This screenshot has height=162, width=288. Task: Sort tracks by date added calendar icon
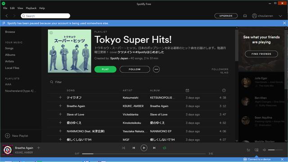[187, 90]
